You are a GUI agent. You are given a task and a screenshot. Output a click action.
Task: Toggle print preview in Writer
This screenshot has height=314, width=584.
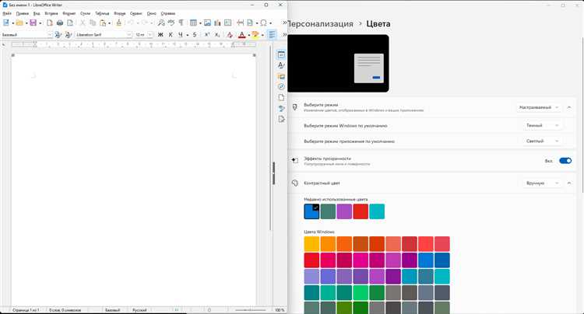[x=70, y=23]
